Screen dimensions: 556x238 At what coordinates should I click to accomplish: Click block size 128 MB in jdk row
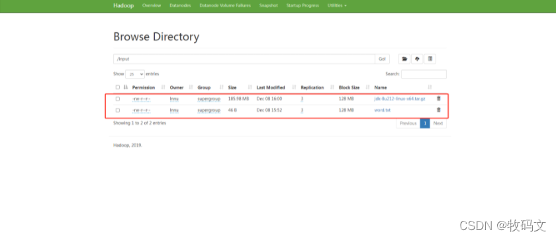[346, 99]
